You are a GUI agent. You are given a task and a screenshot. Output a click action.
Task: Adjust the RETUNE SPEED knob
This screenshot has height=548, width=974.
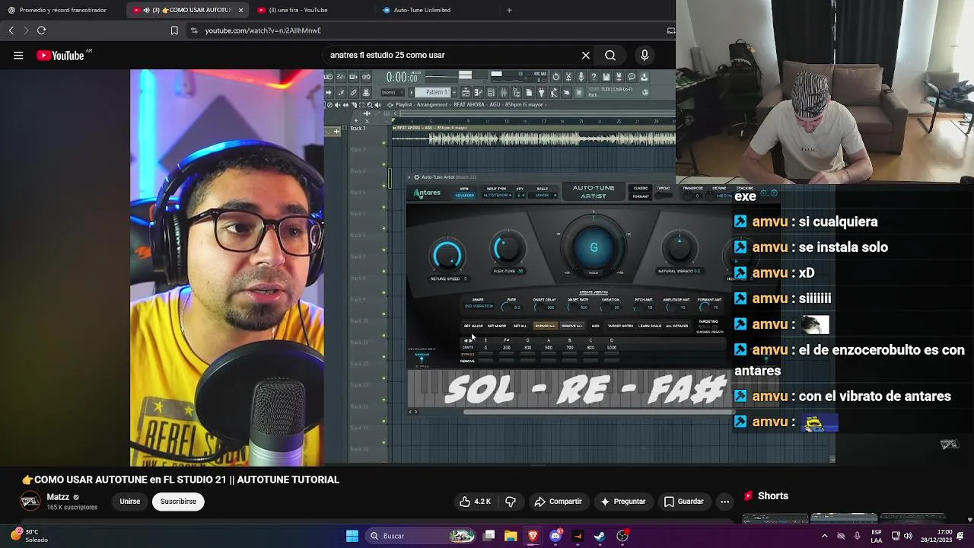coord(447,255)
